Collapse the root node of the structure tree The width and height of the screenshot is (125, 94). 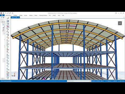(x=1, y=22)
